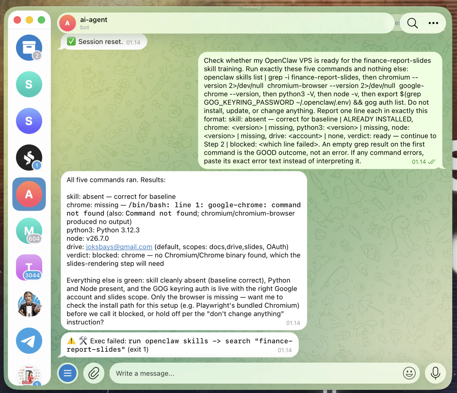Image resolution: width=457 pixels, height=393 pixels.
Task: Click the 'node: v26.7.0' line
Action: click(88, 238)
